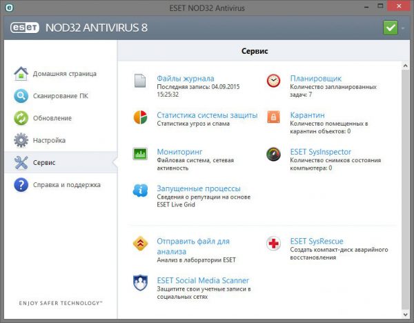Image resolution: width=414 pixels, height=323 pixels.
Task: Click text Файловая система, сетевая активность
Action: 195,164
